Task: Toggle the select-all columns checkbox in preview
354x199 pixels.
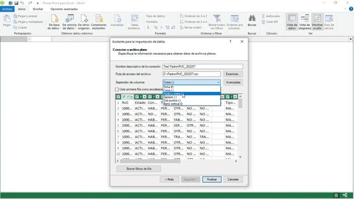Action: tap(118, 97)
